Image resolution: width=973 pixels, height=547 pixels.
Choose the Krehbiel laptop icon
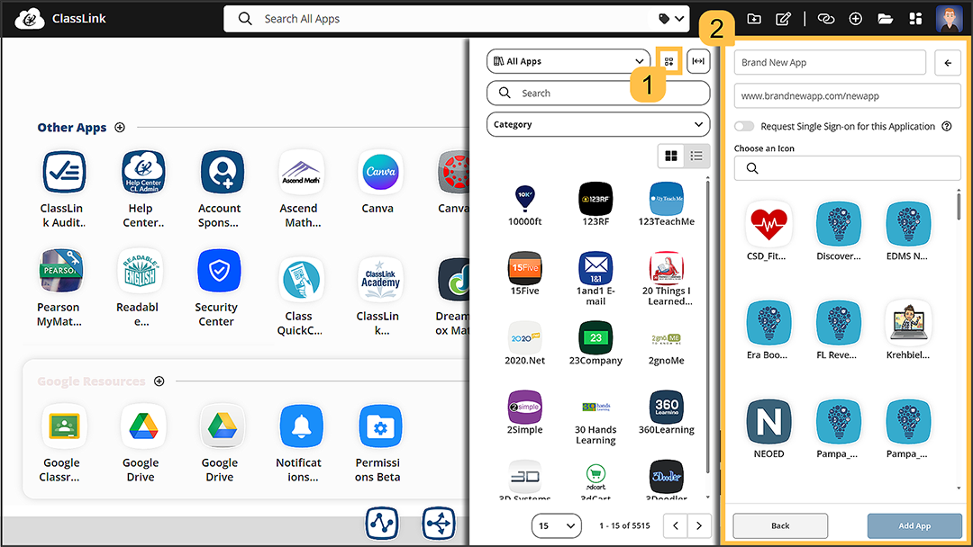[908, 323]
